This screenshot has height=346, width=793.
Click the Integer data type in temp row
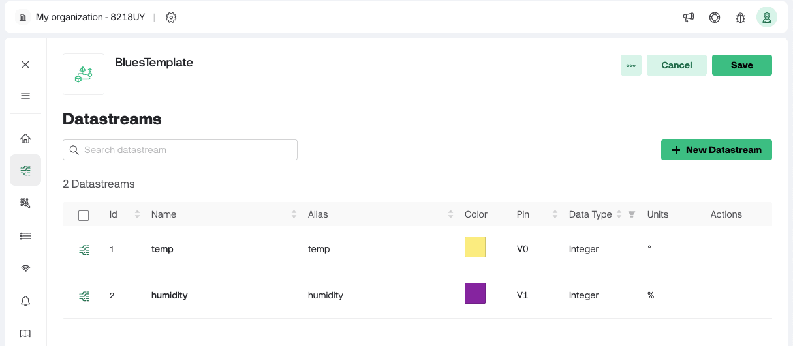pyautogui.click(x=584, y=249)
